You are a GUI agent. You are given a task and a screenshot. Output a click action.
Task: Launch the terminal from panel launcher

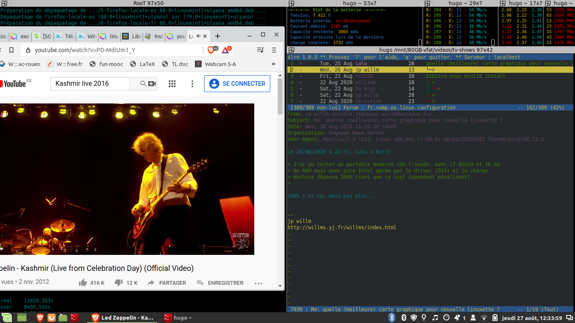click(x=74, y=318)
